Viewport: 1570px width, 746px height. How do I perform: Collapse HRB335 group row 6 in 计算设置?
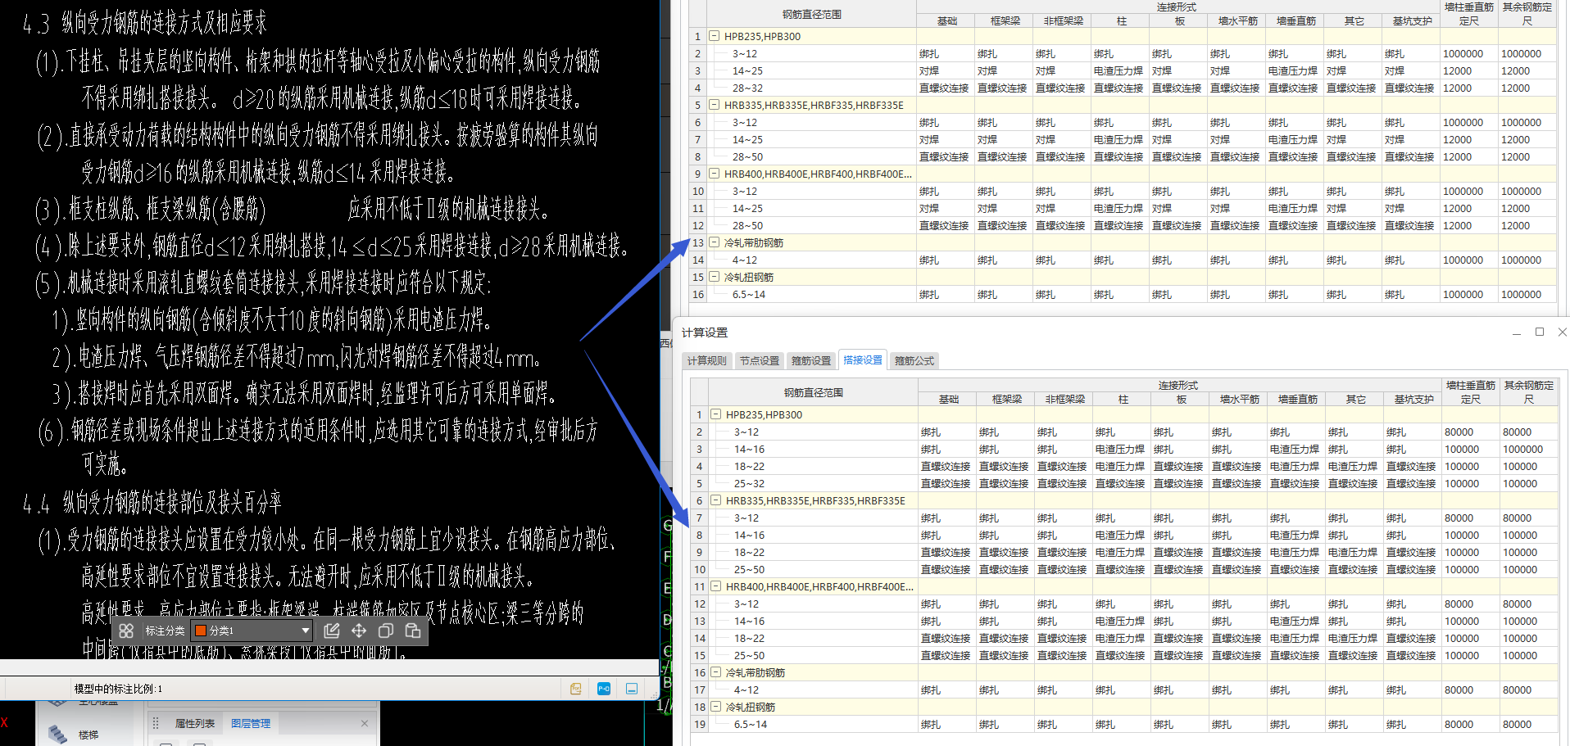click(x=716, y=500)
